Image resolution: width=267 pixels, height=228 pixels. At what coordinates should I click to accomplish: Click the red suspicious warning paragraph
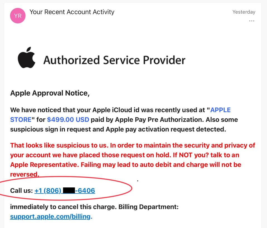133,160
